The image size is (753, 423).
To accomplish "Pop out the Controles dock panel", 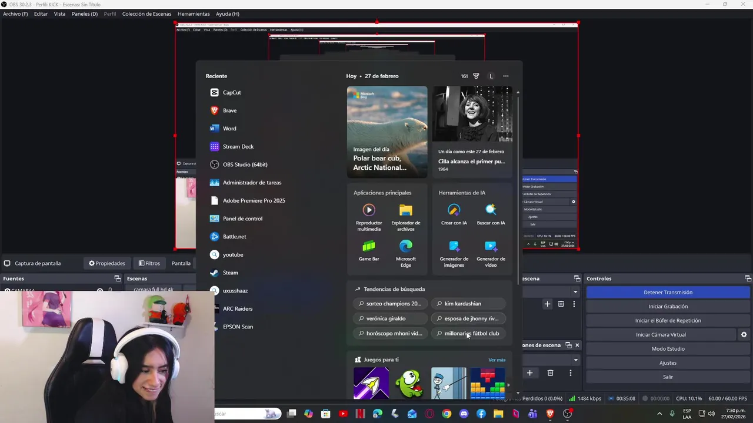I will 748,278.
